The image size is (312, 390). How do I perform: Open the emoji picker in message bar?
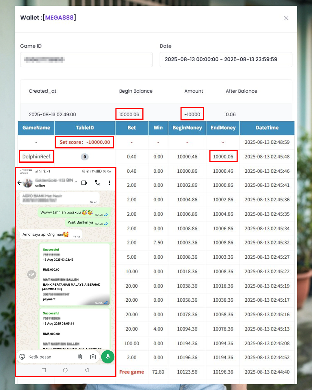coord(22,357)
